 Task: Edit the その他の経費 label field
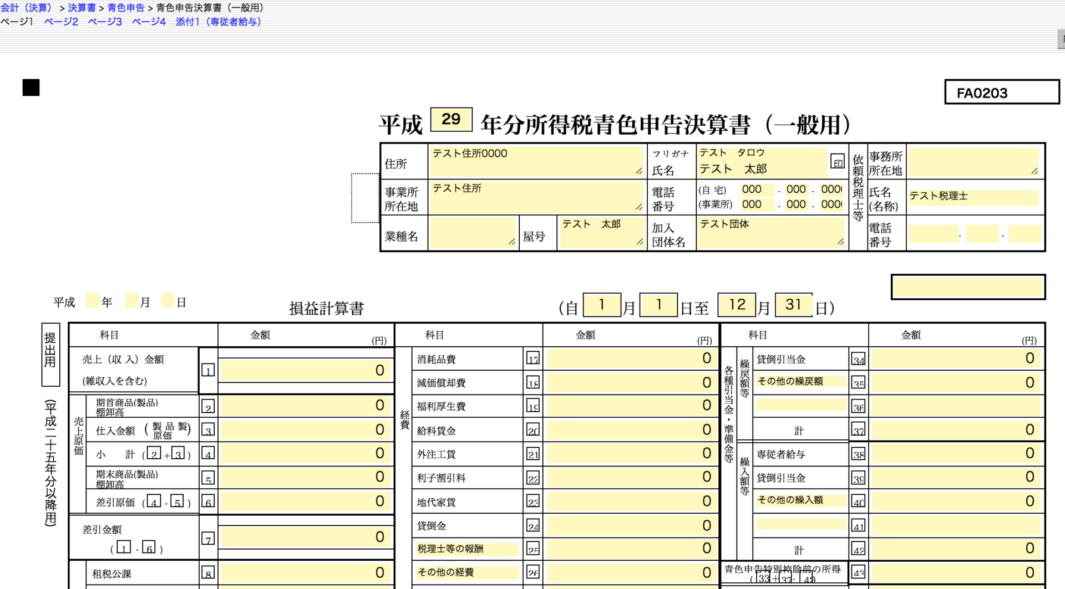point(467,572)
